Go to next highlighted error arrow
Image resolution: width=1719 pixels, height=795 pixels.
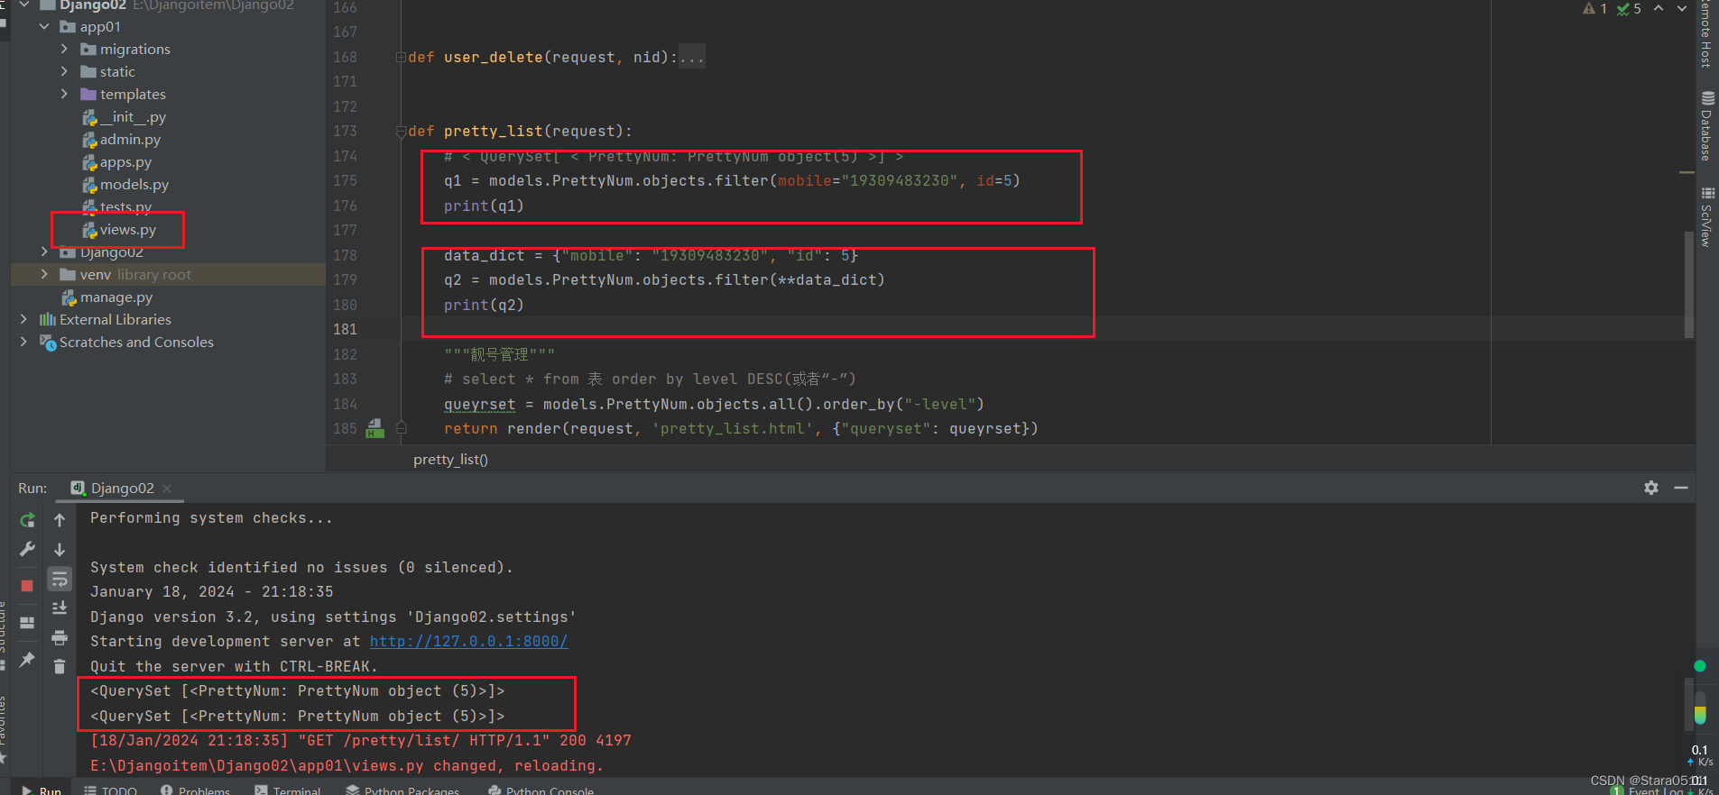1682,8
